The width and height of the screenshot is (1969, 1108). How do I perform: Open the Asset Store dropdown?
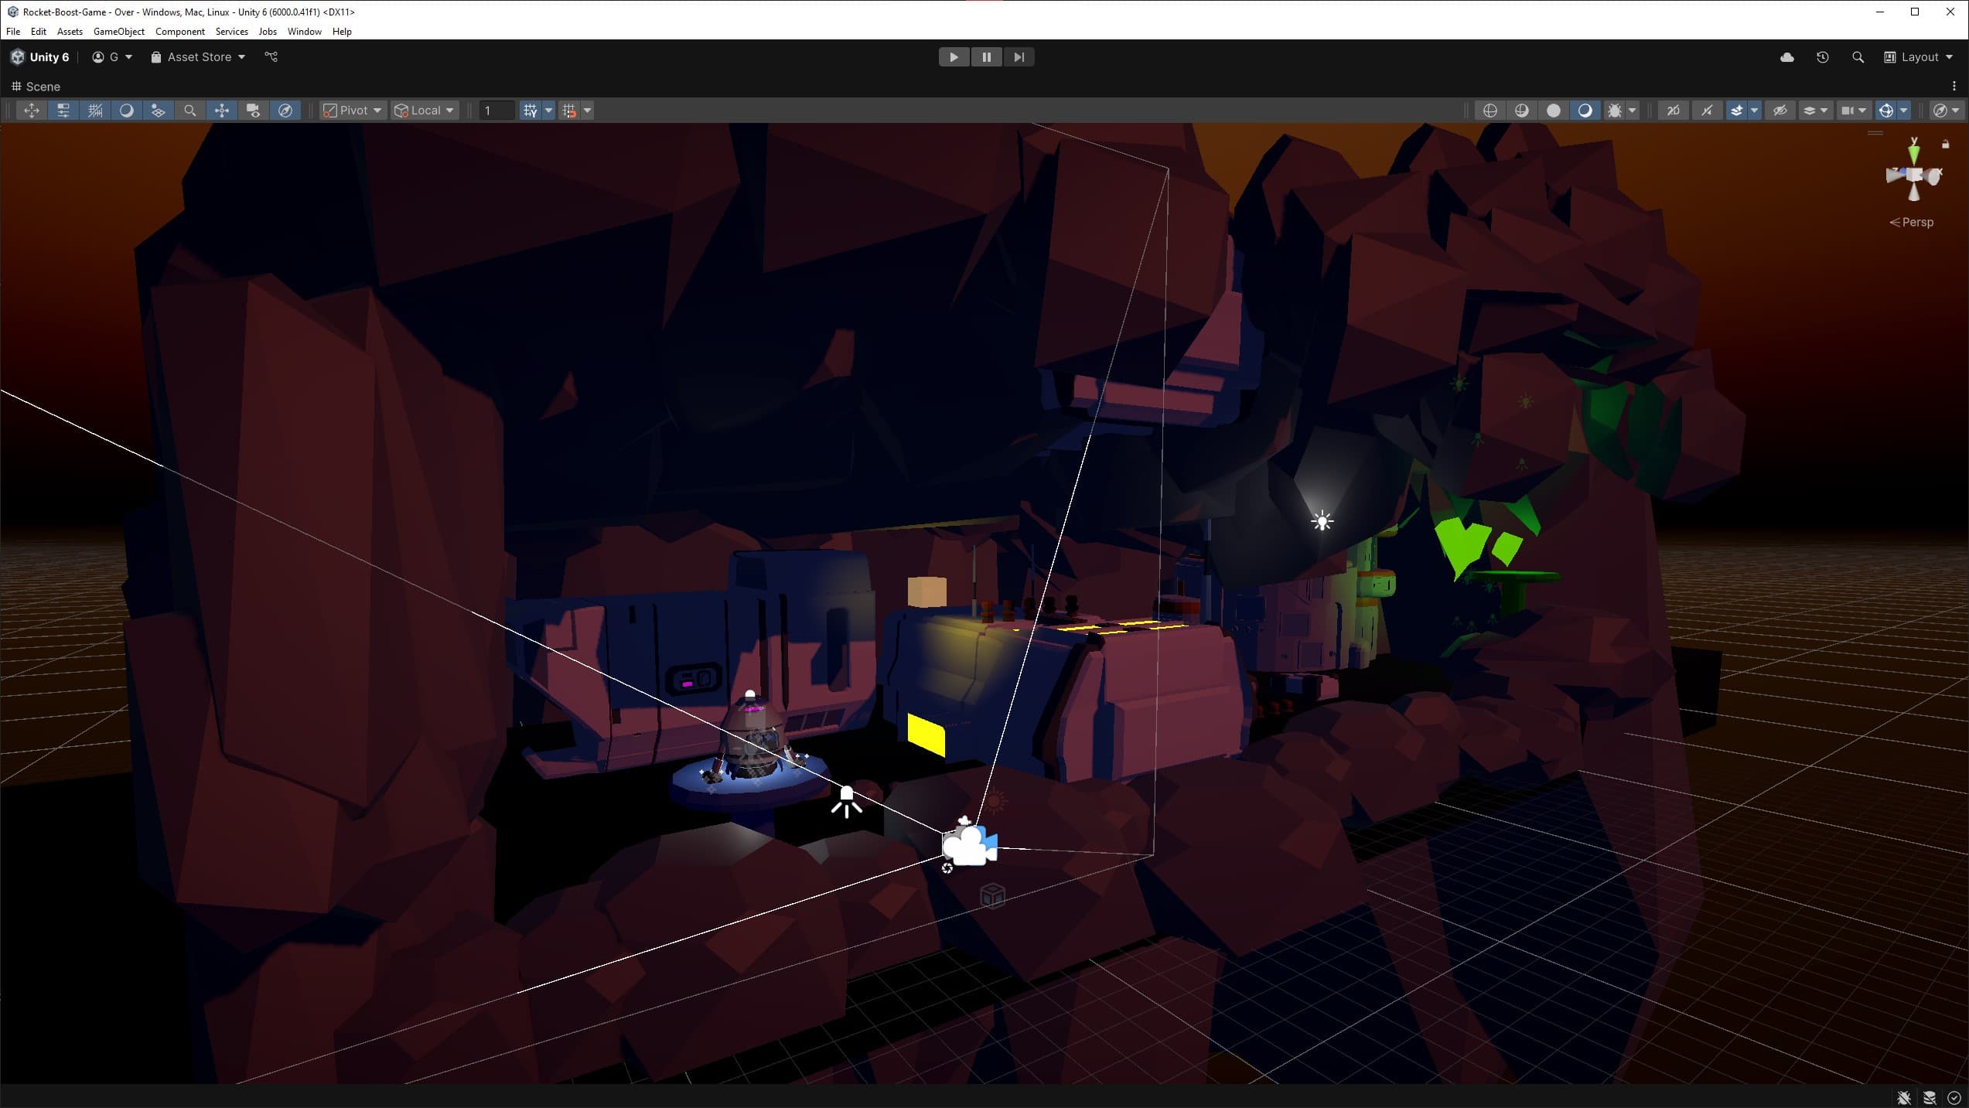(x=198, y=57)
